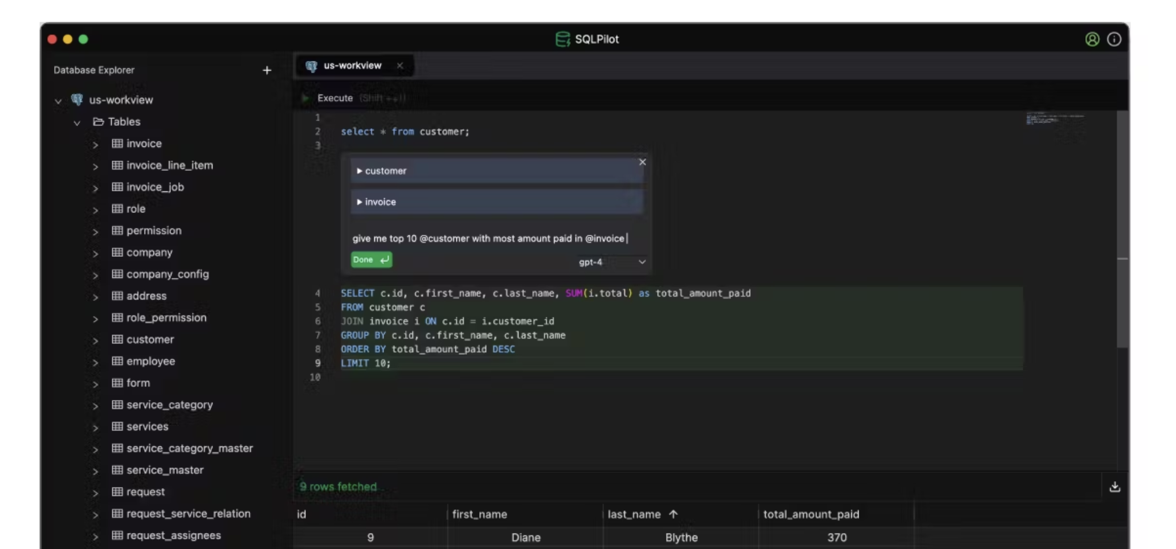Click the 'ORDER BY total_amount_paid DESC' line

tap(428, 349)
